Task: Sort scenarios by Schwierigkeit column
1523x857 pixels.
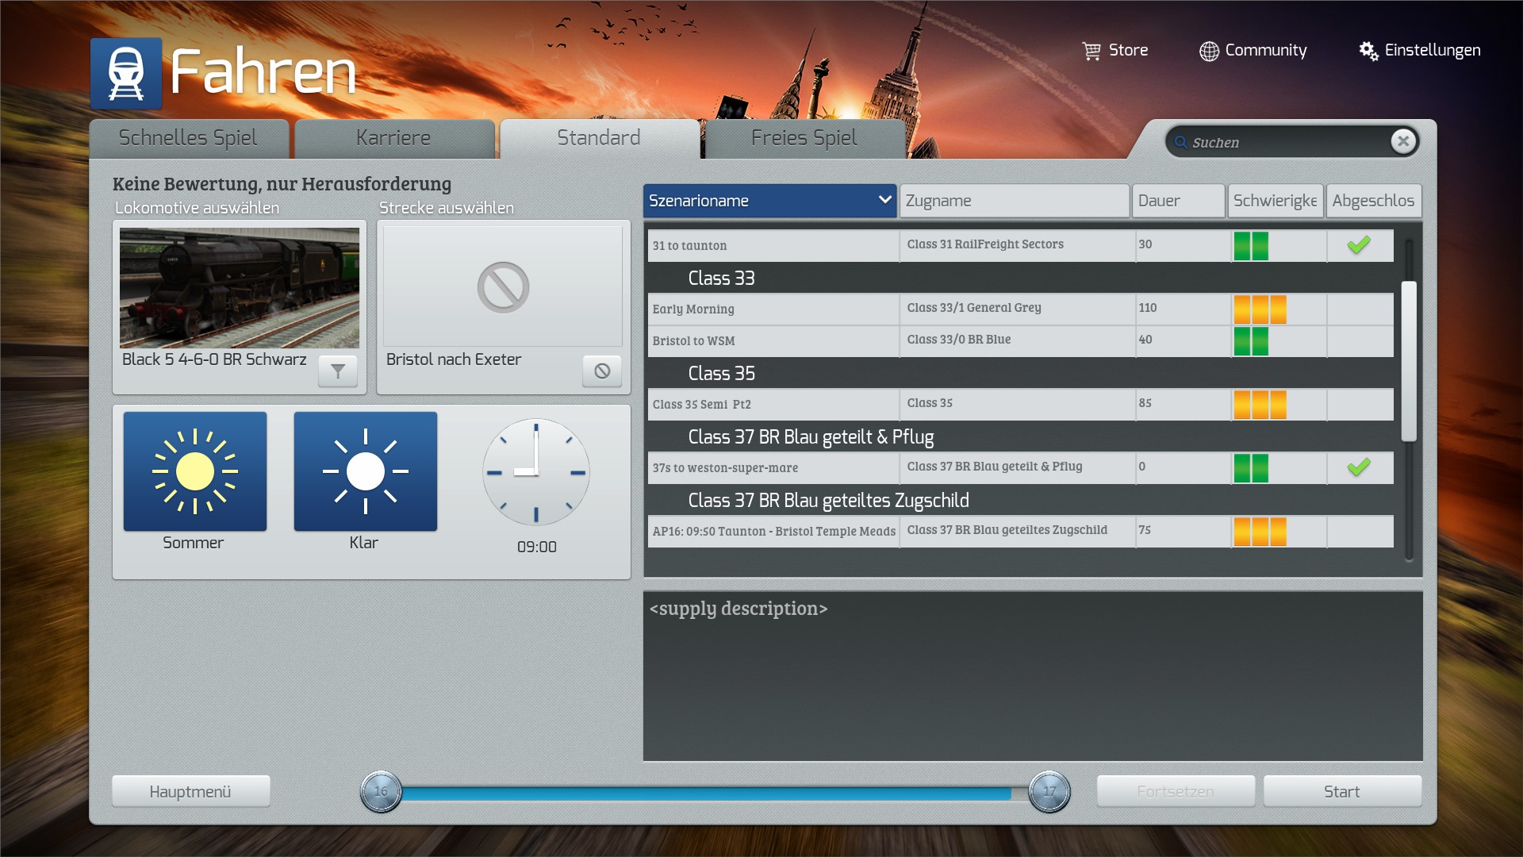Action: 1274,201
